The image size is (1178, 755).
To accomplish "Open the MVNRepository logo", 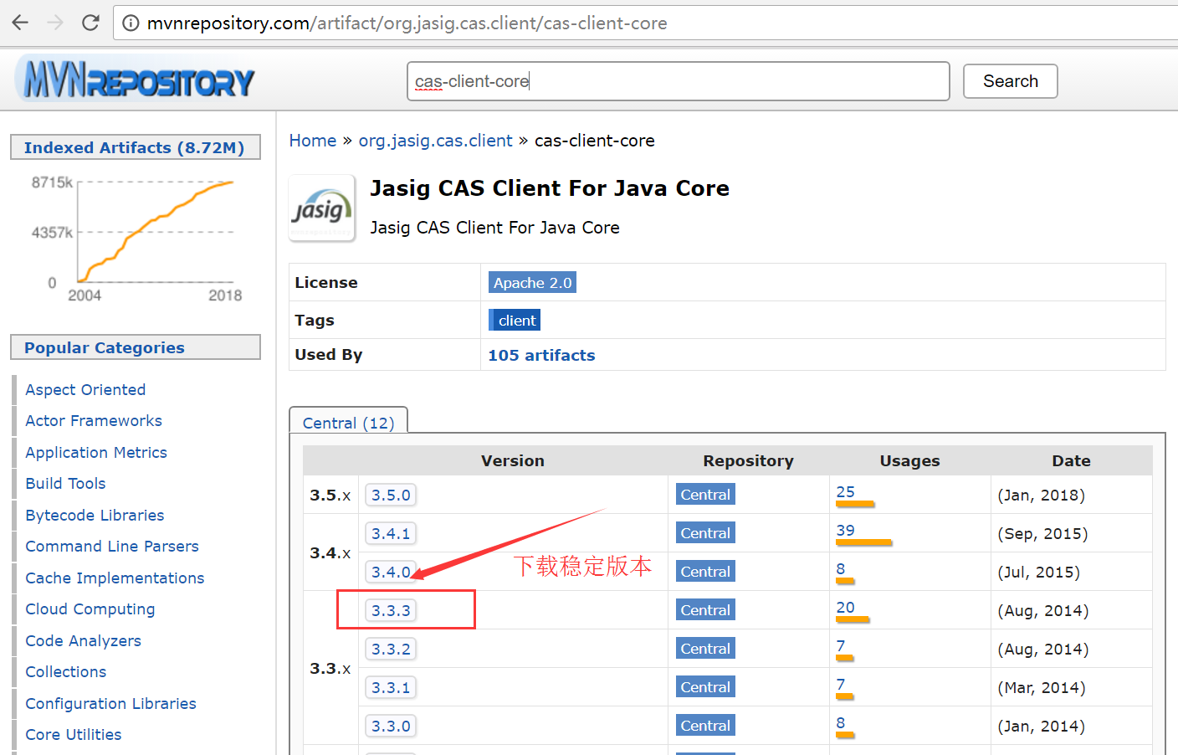I will (x=136, y=79).
